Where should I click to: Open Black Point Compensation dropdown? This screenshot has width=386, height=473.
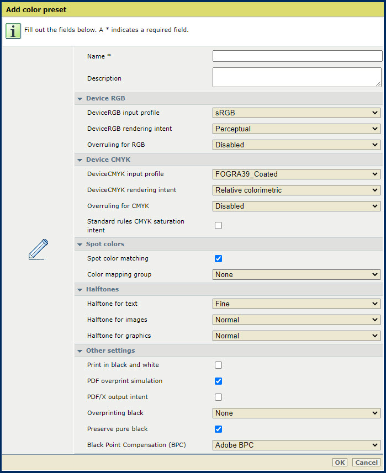(x=297, y=445)
